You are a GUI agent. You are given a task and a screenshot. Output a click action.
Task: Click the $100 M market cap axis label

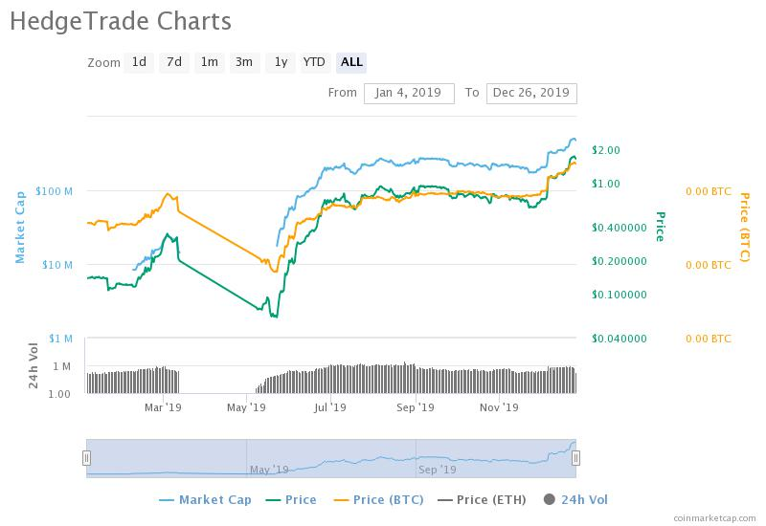[54, 191]
